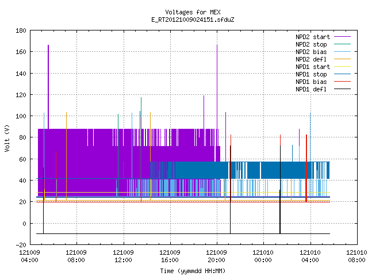Click the '121009 04:00' x-axis tick label
The height and width of the screenshot is (276, 368).
[29, 256]
